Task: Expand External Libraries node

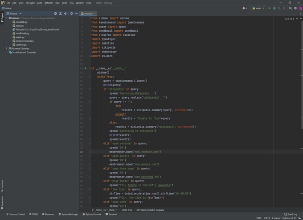Action: coord(6,48)
